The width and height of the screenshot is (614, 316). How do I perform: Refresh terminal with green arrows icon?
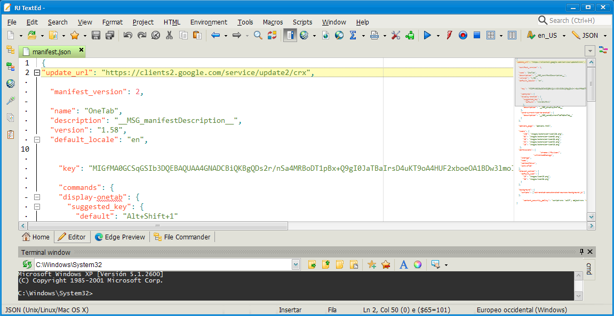point(26,264)
